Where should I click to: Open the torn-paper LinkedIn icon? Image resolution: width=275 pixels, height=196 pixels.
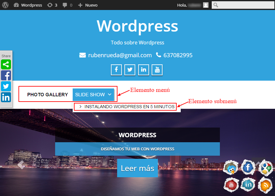pos(248,184)
